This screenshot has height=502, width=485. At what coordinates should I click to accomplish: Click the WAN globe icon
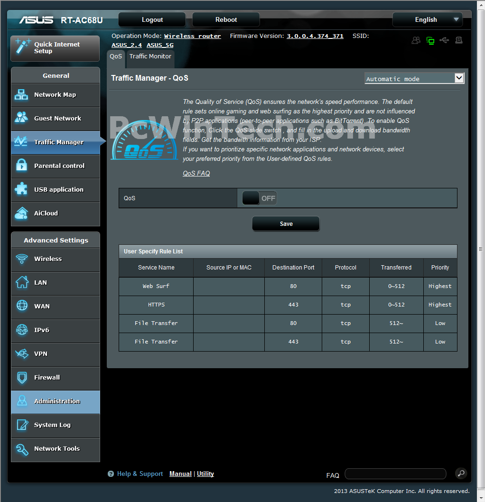tap(22, 306)
